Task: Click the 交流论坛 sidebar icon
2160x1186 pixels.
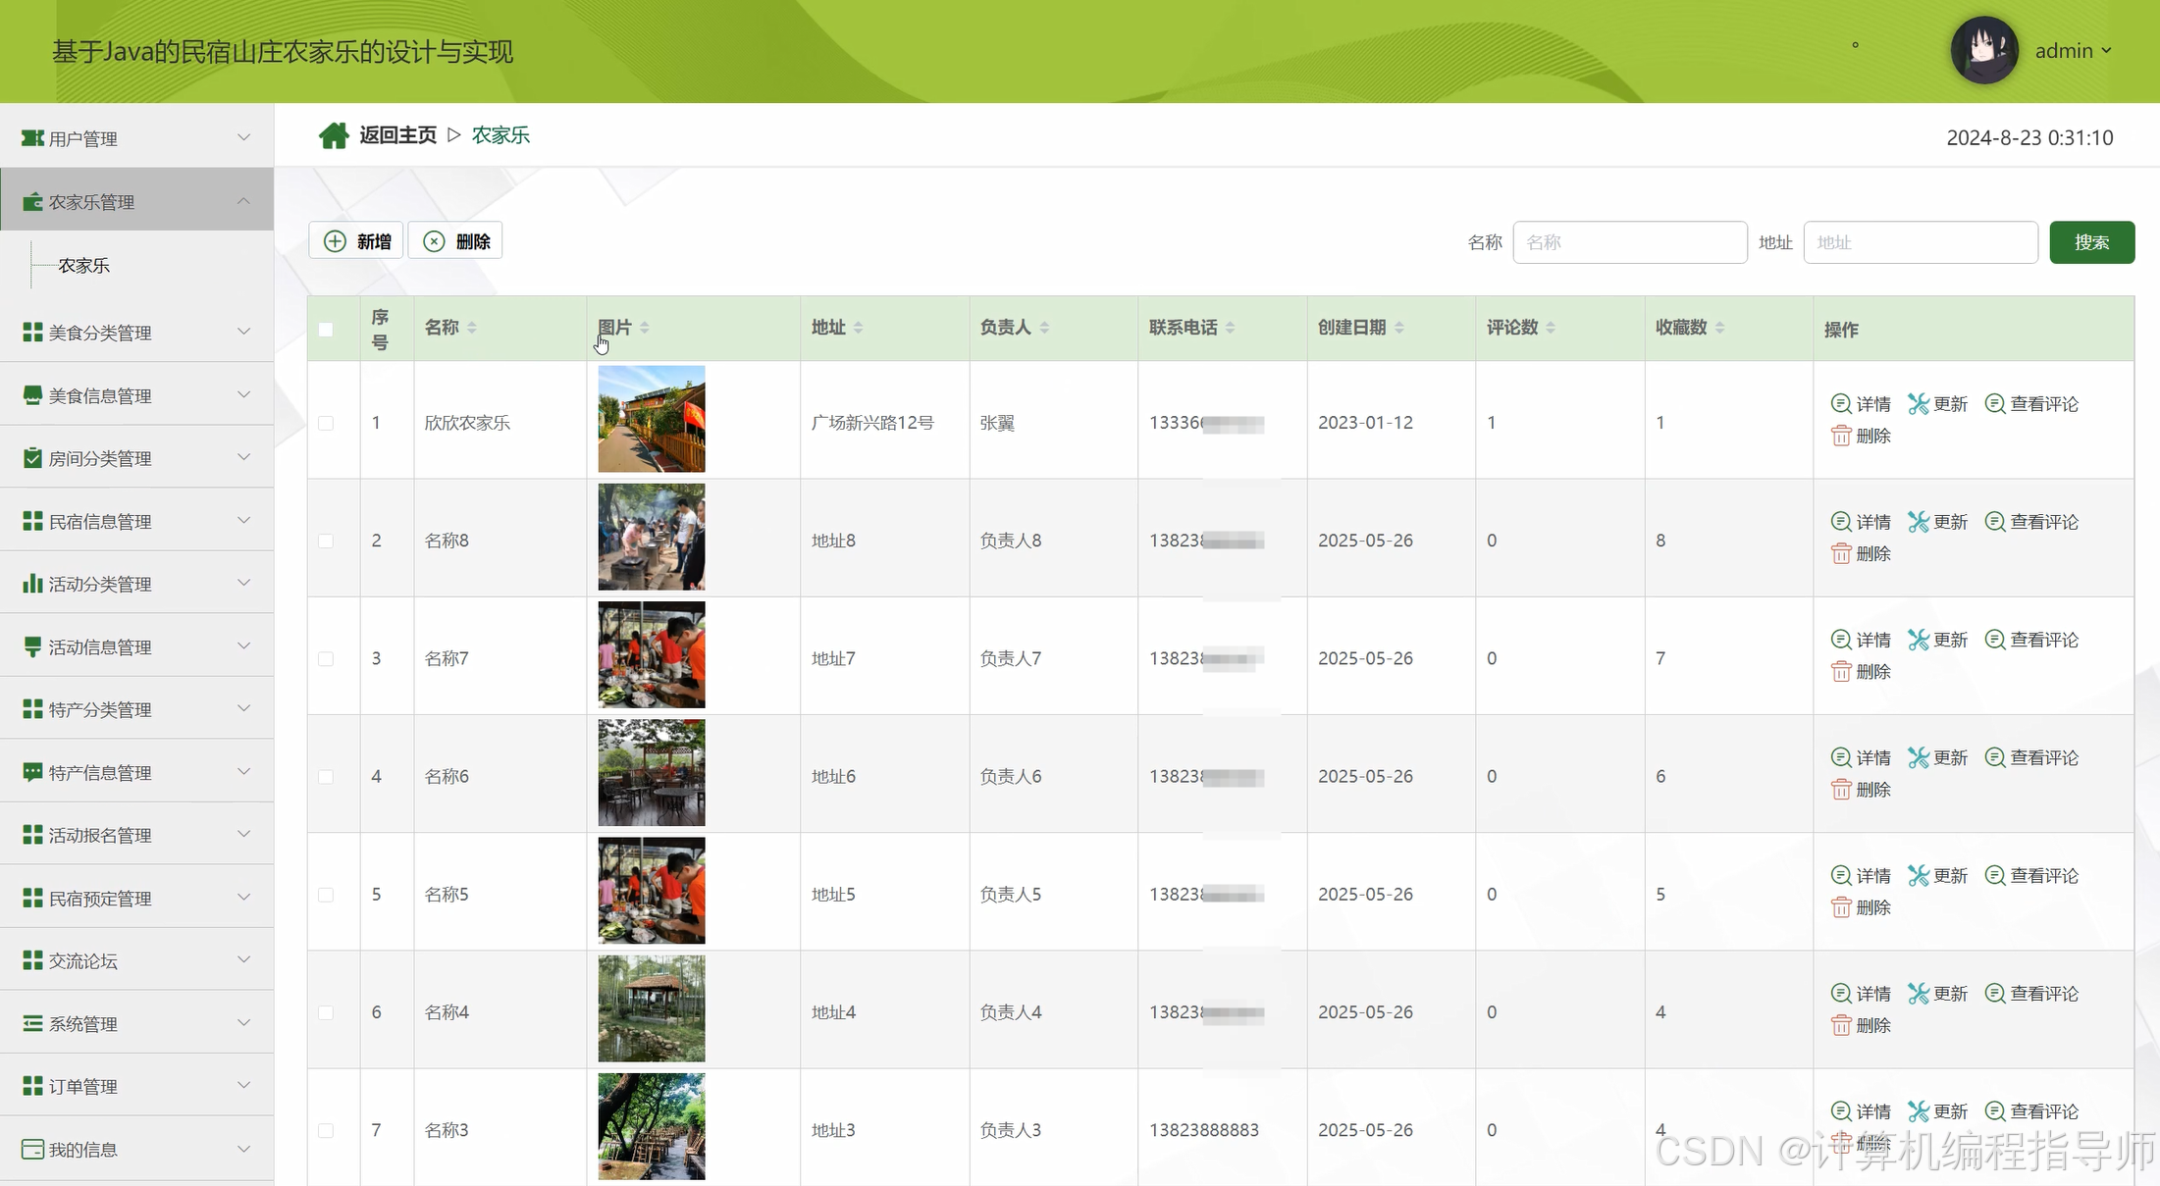Action: click(x=32, y=961)
